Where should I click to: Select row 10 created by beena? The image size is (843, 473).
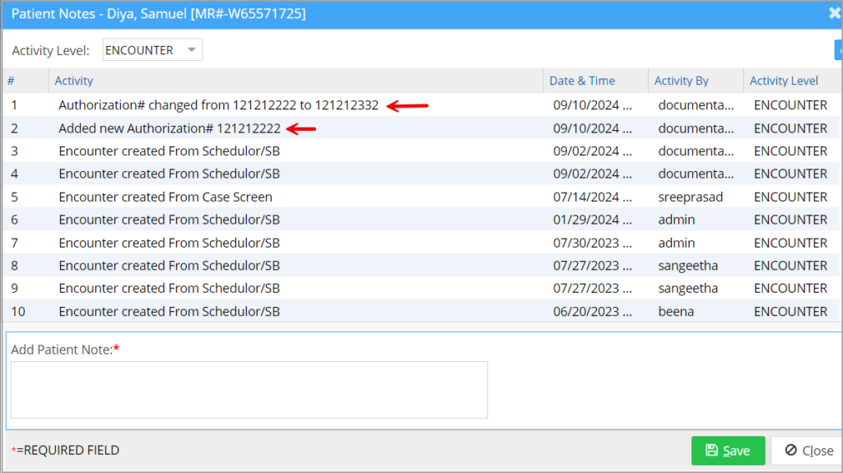coord(169,311)
